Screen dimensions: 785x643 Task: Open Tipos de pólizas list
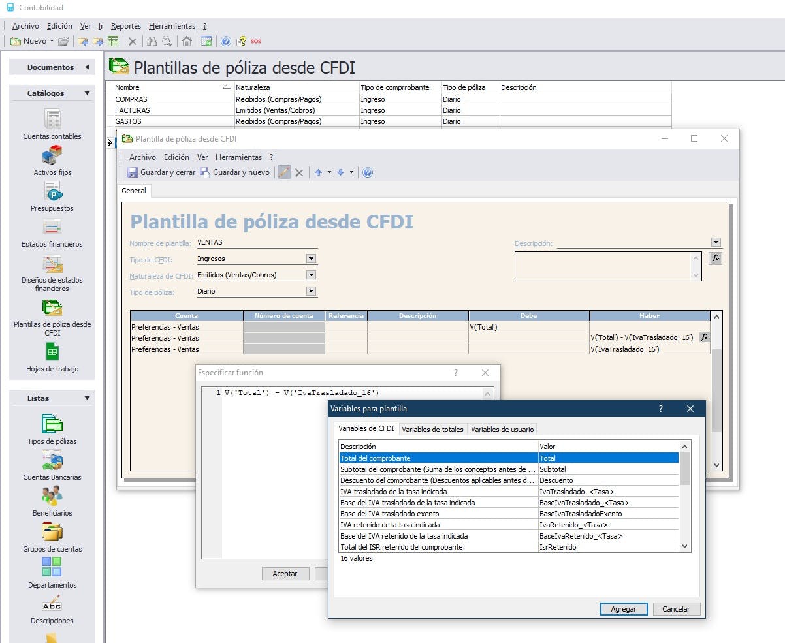coord(52,430)
